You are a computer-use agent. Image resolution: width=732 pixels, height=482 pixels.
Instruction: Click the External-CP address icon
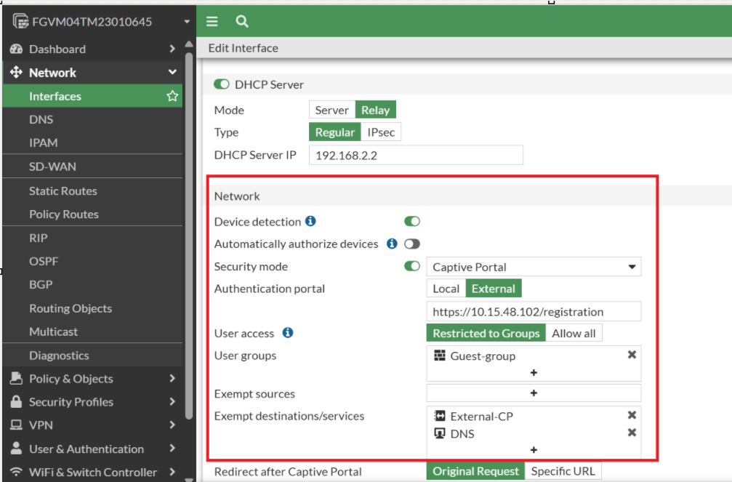pos(440,416)
